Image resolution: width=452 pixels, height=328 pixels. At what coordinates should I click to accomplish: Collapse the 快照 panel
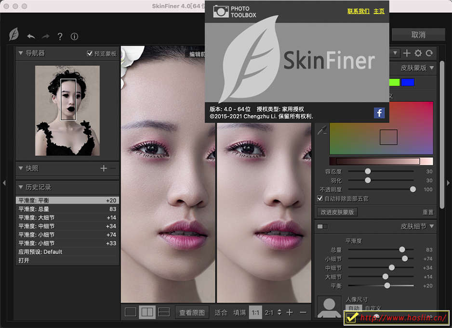pyautogui.click(x=21, y=168)
